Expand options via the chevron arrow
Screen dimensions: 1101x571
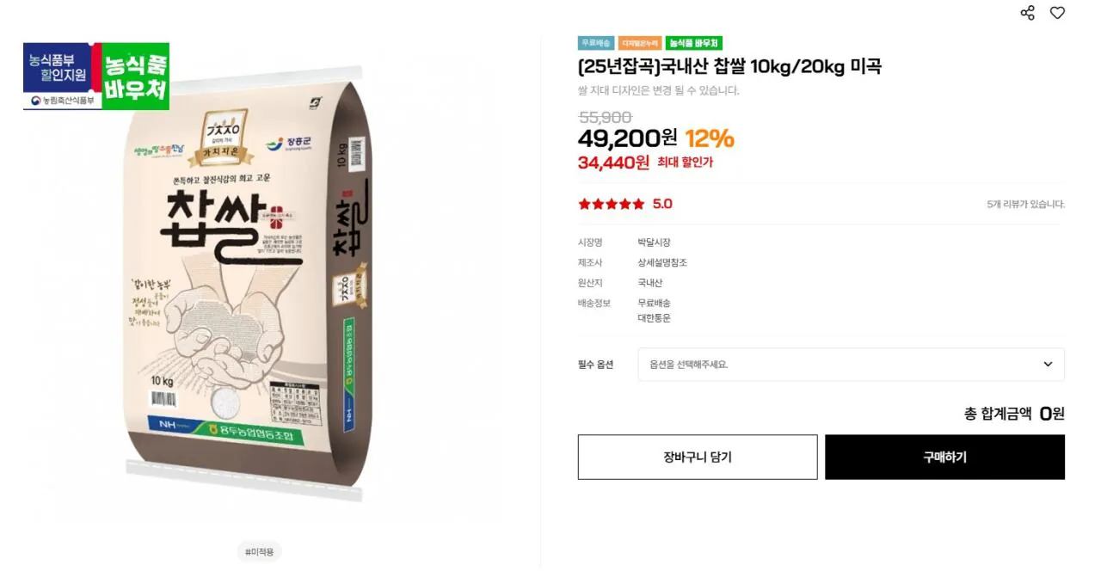point(1049,364)
